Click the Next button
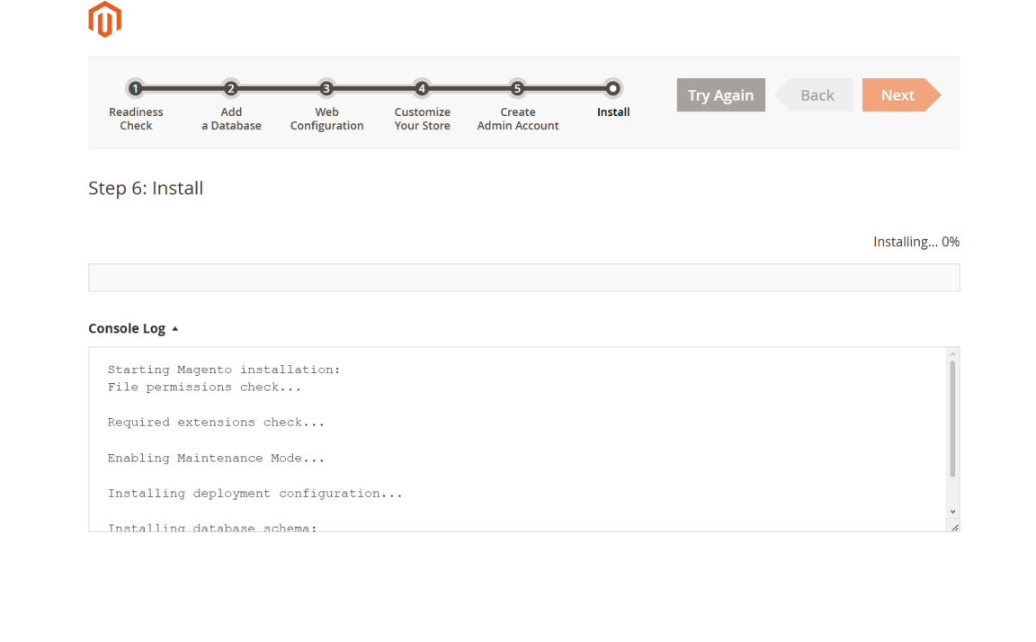 click(901, 95)
